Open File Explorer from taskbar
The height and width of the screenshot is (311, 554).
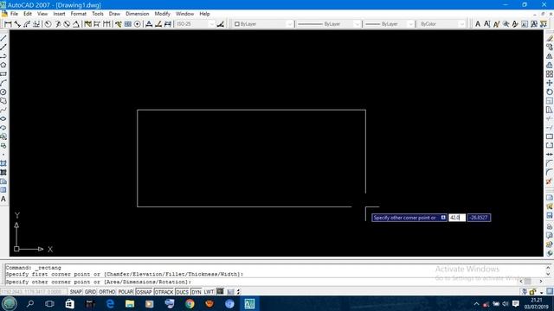pos(130,303)
